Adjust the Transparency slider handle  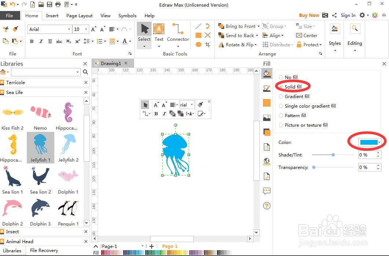coord(314,167)
